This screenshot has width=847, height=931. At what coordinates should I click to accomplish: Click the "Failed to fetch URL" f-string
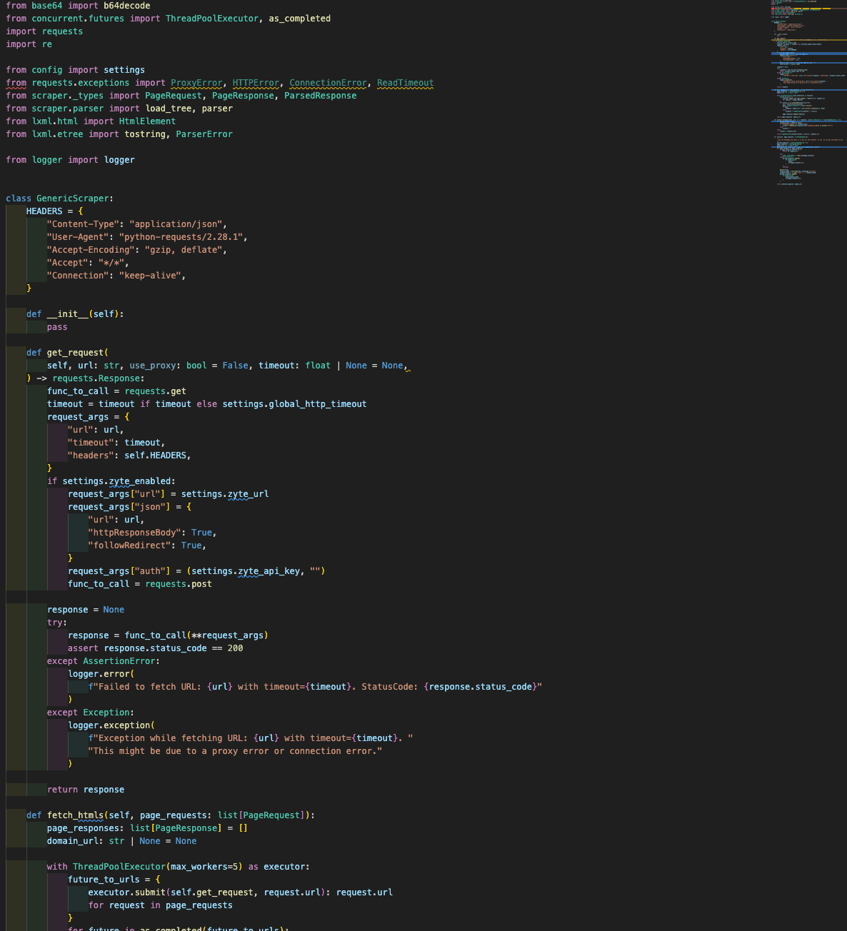pos(315,687)
